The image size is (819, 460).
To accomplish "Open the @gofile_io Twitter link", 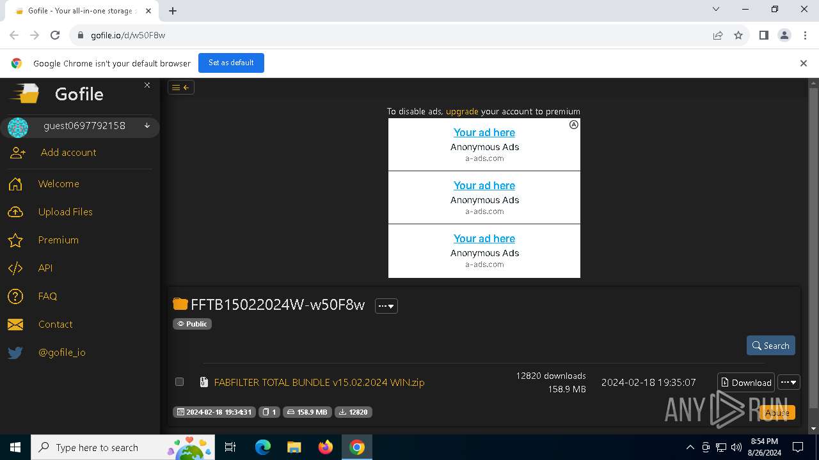I will coord(62,353).
